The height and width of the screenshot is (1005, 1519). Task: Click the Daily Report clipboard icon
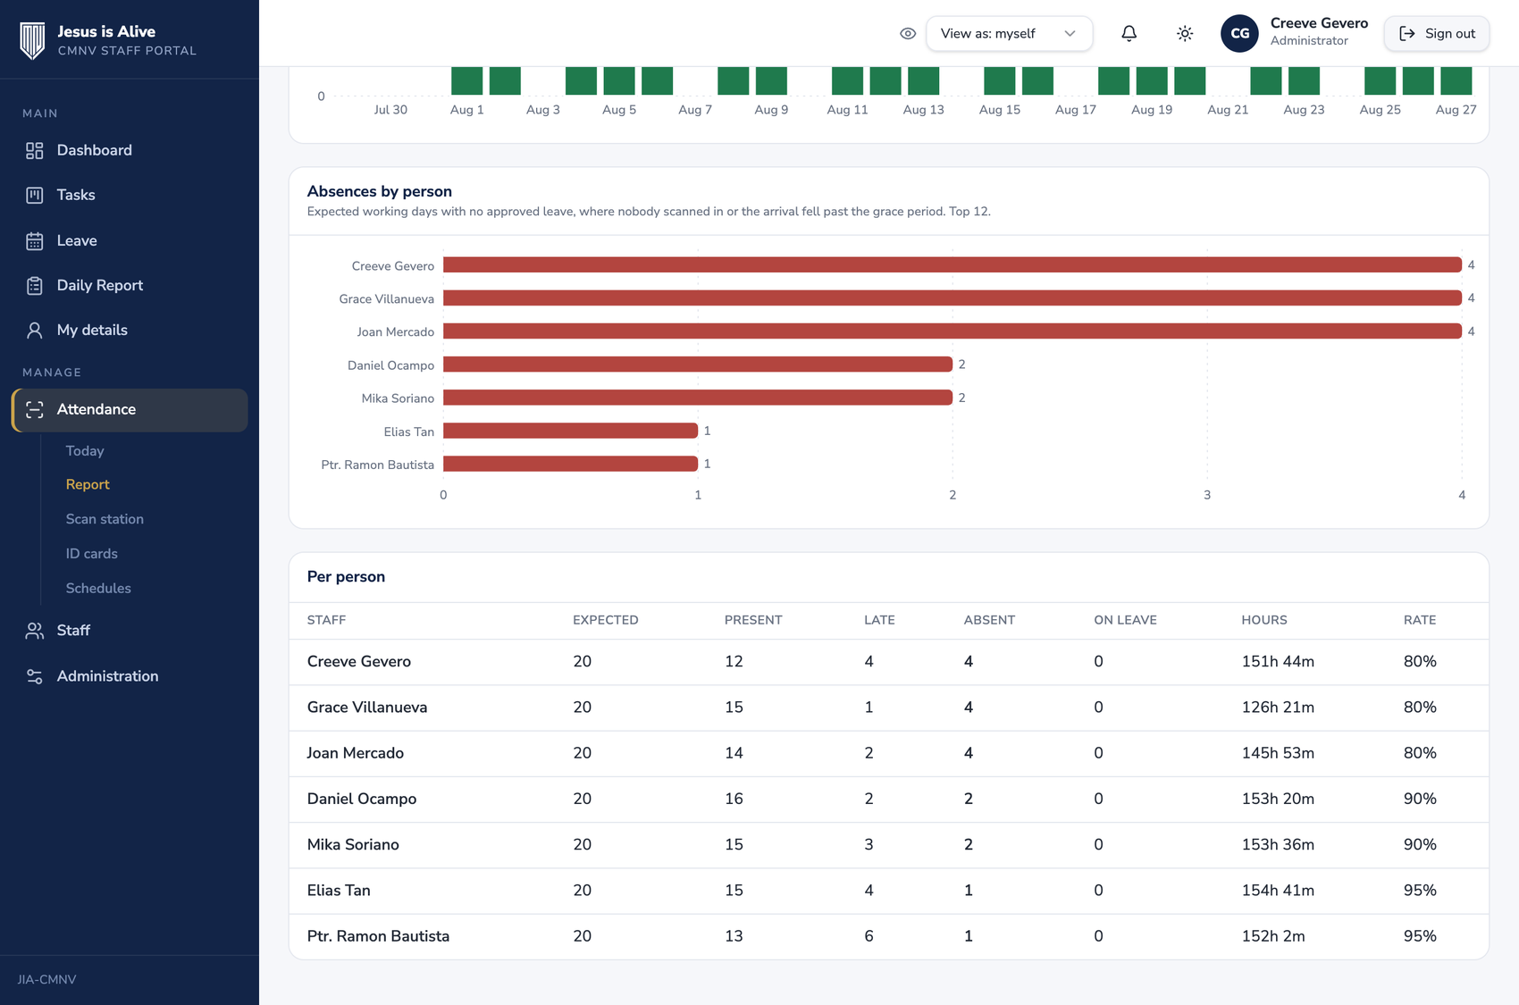tap(35, 286)
